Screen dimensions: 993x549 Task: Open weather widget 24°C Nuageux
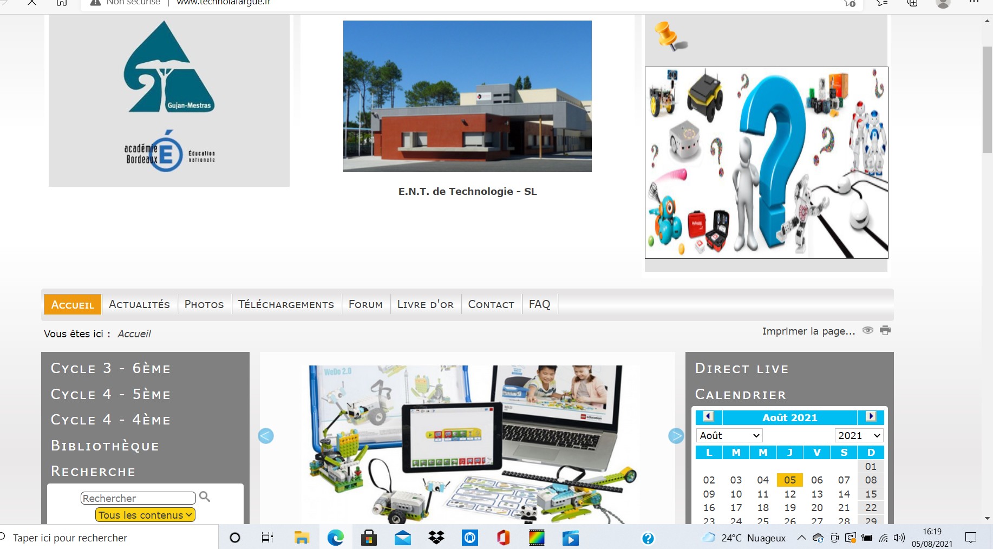744,538
